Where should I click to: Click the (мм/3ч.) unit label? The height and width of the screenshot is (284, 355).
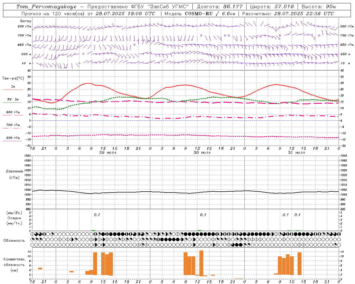pos(14,213)
